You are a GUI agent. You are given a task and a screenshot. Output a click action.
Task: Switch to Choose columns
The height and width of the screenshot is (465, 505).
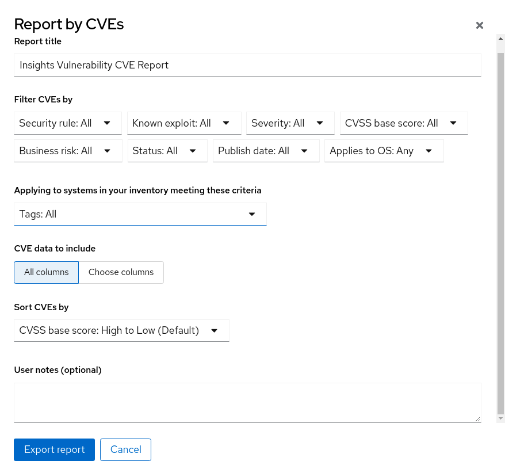(x=121, y=272)
